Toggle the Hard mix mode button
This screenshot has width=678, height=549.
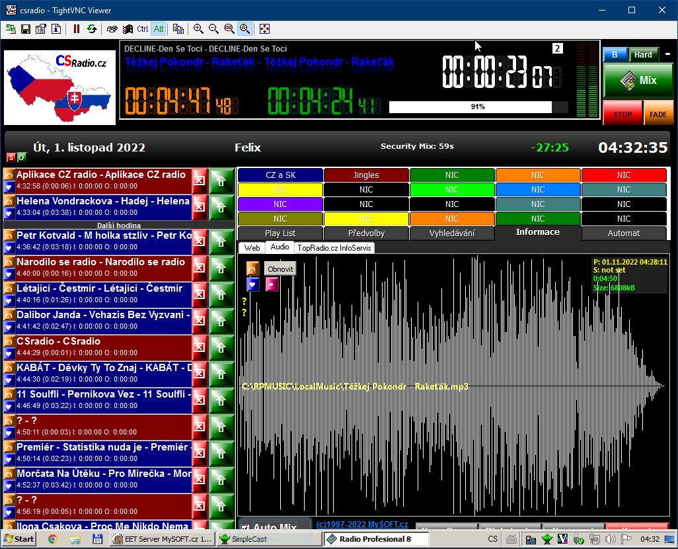tap(644, 54)
